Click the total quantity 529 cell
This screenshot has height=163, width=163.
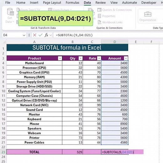(72, 152)
